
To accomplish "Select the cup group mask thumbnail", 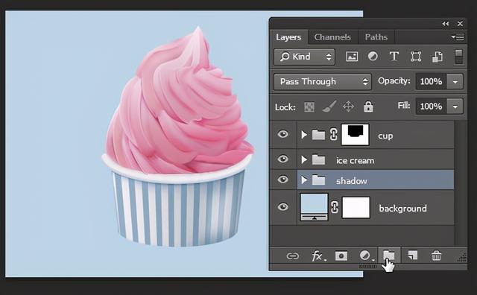I will point(356,134).
